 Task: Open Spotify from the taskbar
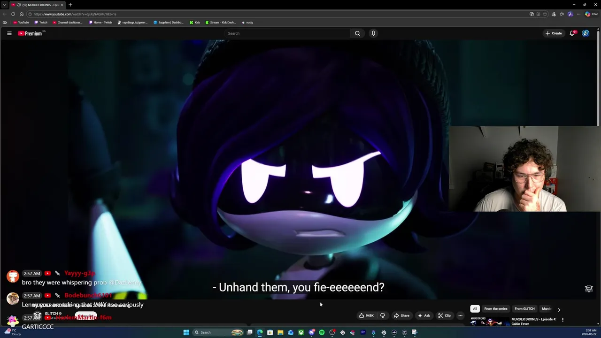(x=322, y=332)
